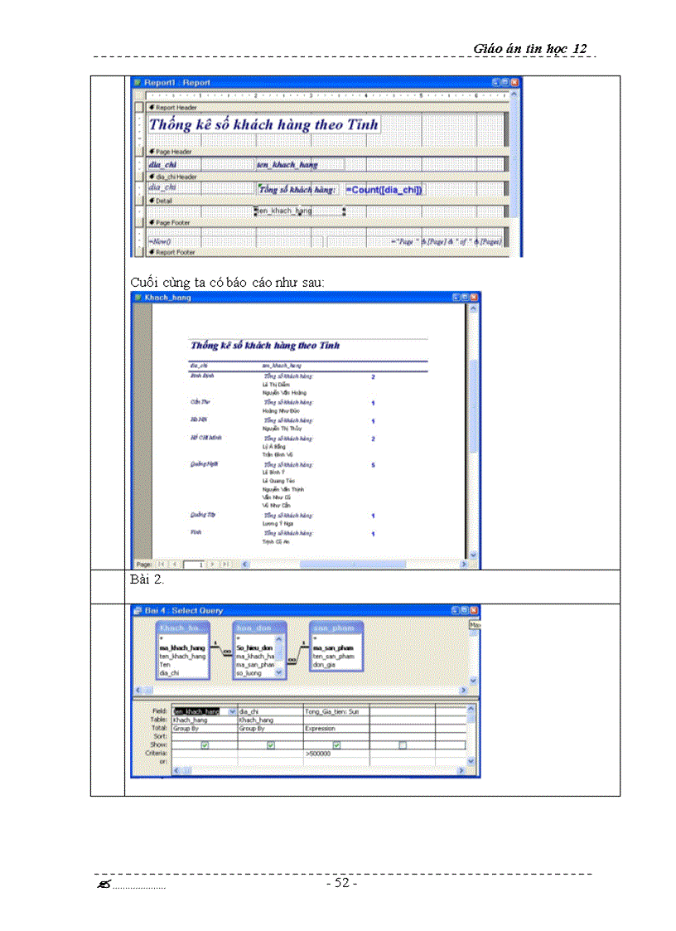This screenshot has height=931, width=676.
Task: Select the dia_chi Header section bar
Action: (323, 177)
